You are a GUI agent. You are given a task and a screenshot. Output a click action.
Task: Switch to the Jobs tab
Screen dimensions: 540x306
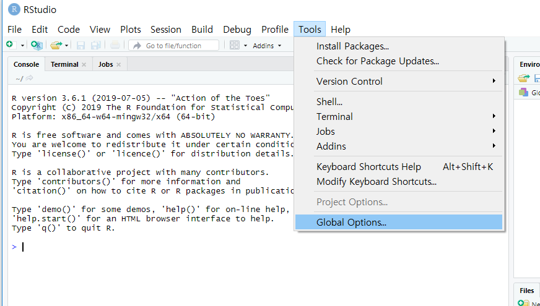pos(105,64)
